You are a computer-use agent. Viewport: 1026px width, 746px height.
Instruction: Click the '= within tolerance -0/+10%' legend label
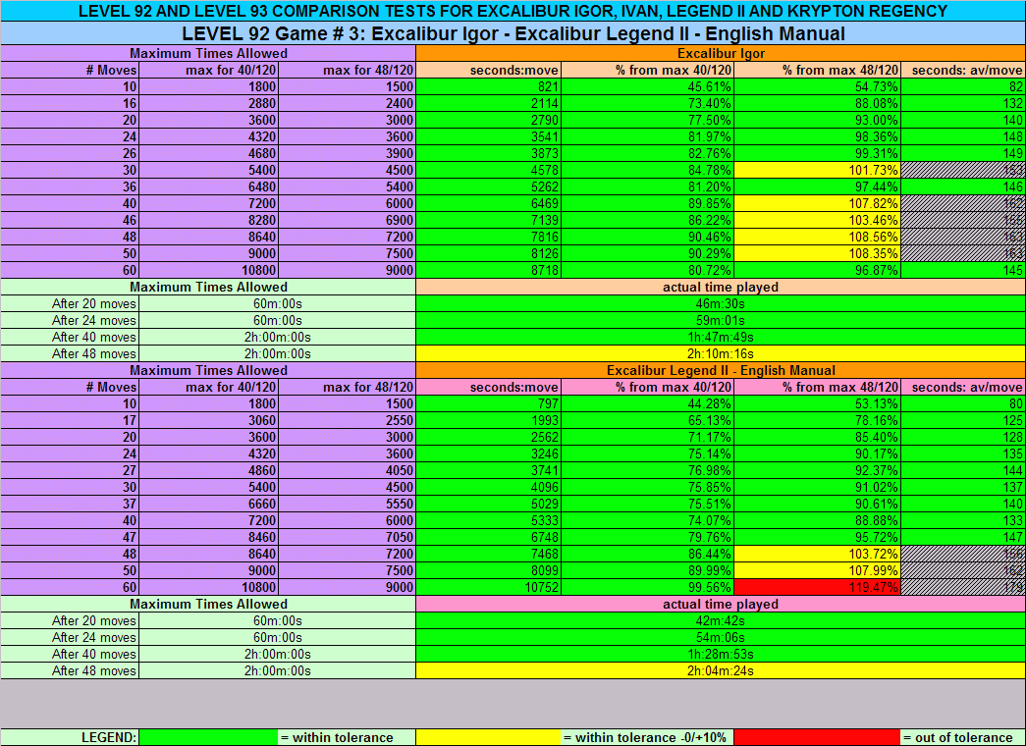pos(644,737)
